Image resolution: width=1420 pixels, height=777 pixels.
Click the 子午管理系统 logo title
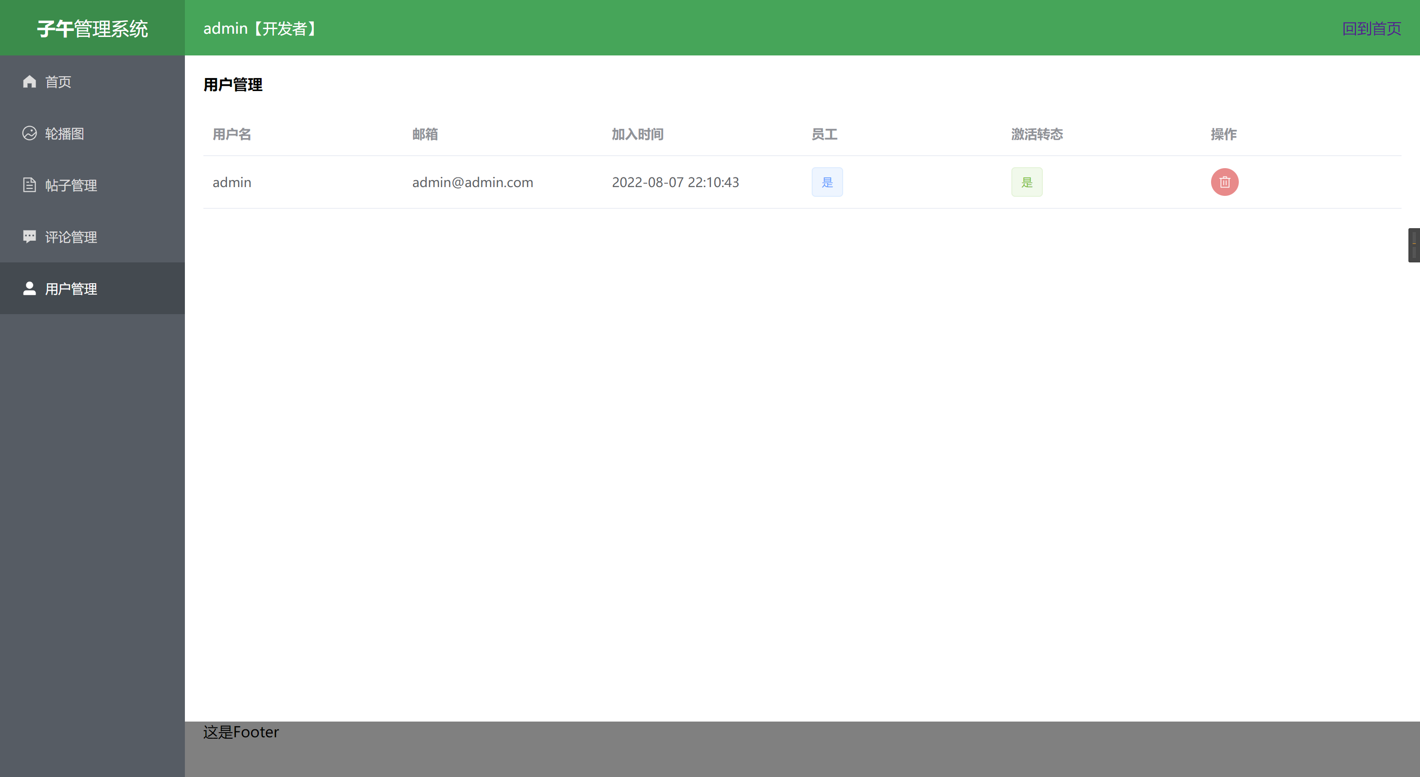92,29
